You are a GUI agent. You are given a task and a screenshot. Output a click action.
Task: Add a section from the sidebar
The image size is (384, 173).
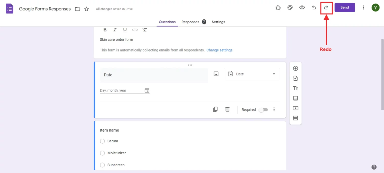pyautogui.click(x=295, y=118)
